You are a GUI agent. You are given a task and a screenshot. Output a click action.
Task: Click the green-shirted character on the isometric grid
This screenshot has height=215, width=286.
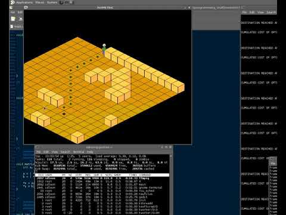(104, 49)
